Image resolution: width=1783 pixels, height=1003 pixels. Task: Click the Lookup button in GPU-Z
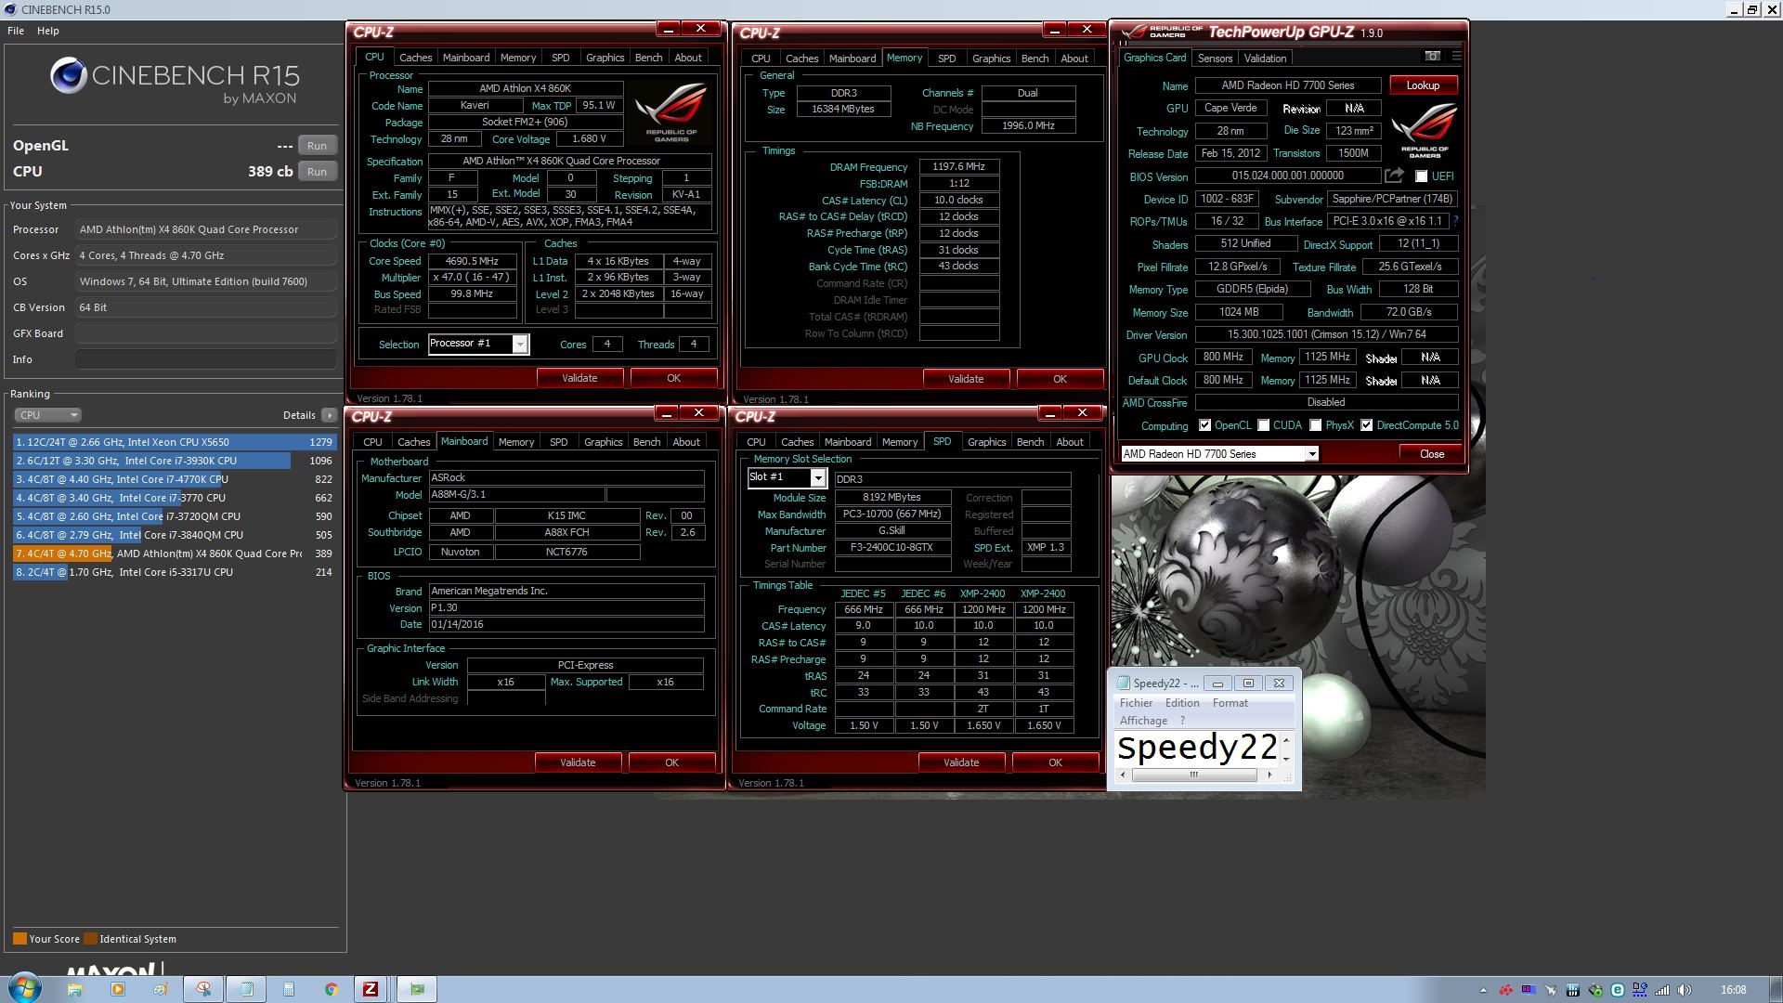[1423, 85]
